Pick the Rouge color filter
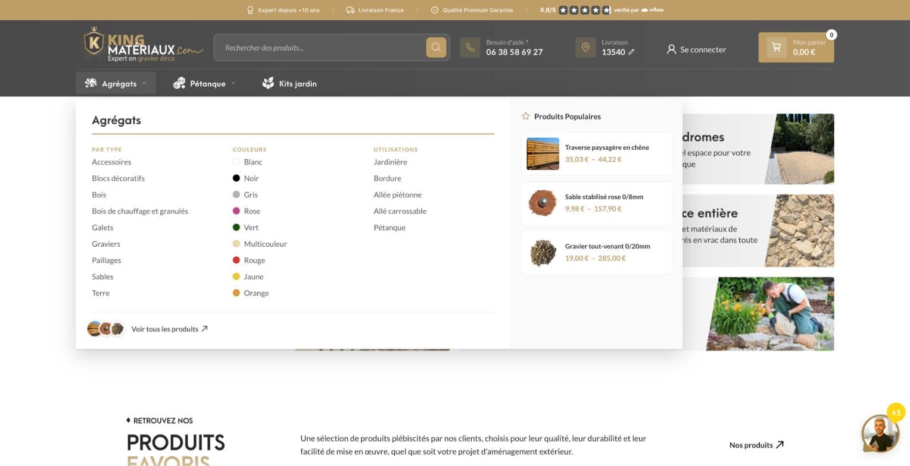 point(248,260)
